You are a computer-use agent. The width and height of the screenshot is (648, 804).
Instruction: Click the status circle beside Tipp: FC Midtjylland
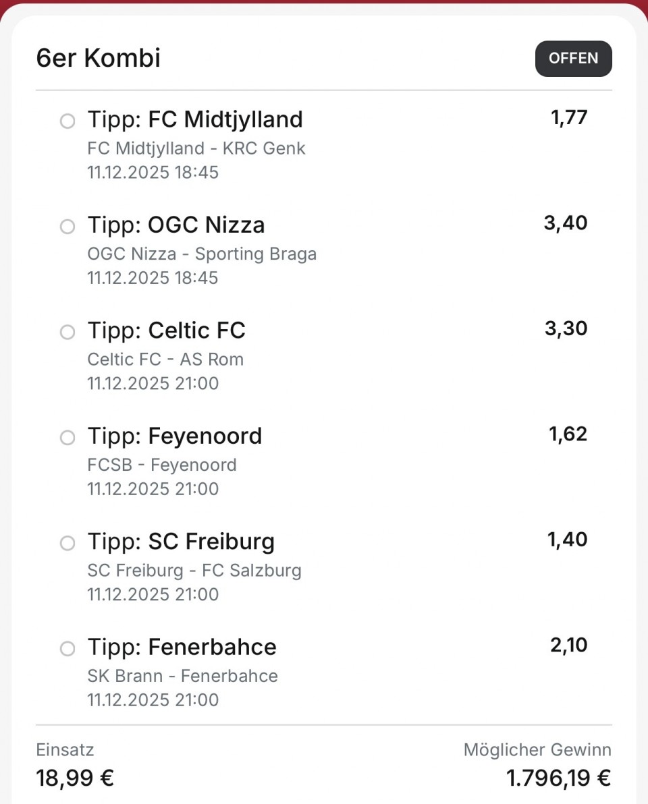pyautogui.click(x=67, y=121)
